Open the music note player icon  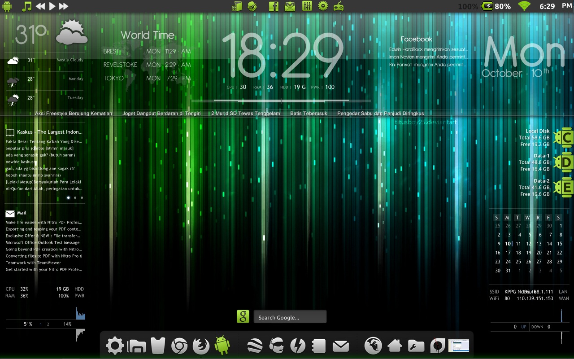(x=27, y=6)
